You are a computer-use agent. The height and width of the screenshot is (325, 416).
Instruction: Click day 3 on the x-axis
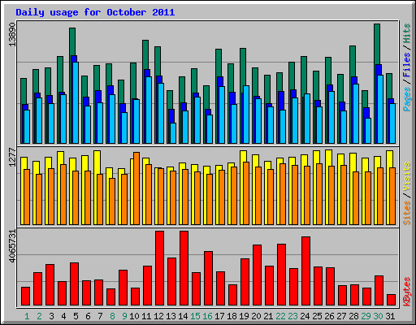click(51, 316)
